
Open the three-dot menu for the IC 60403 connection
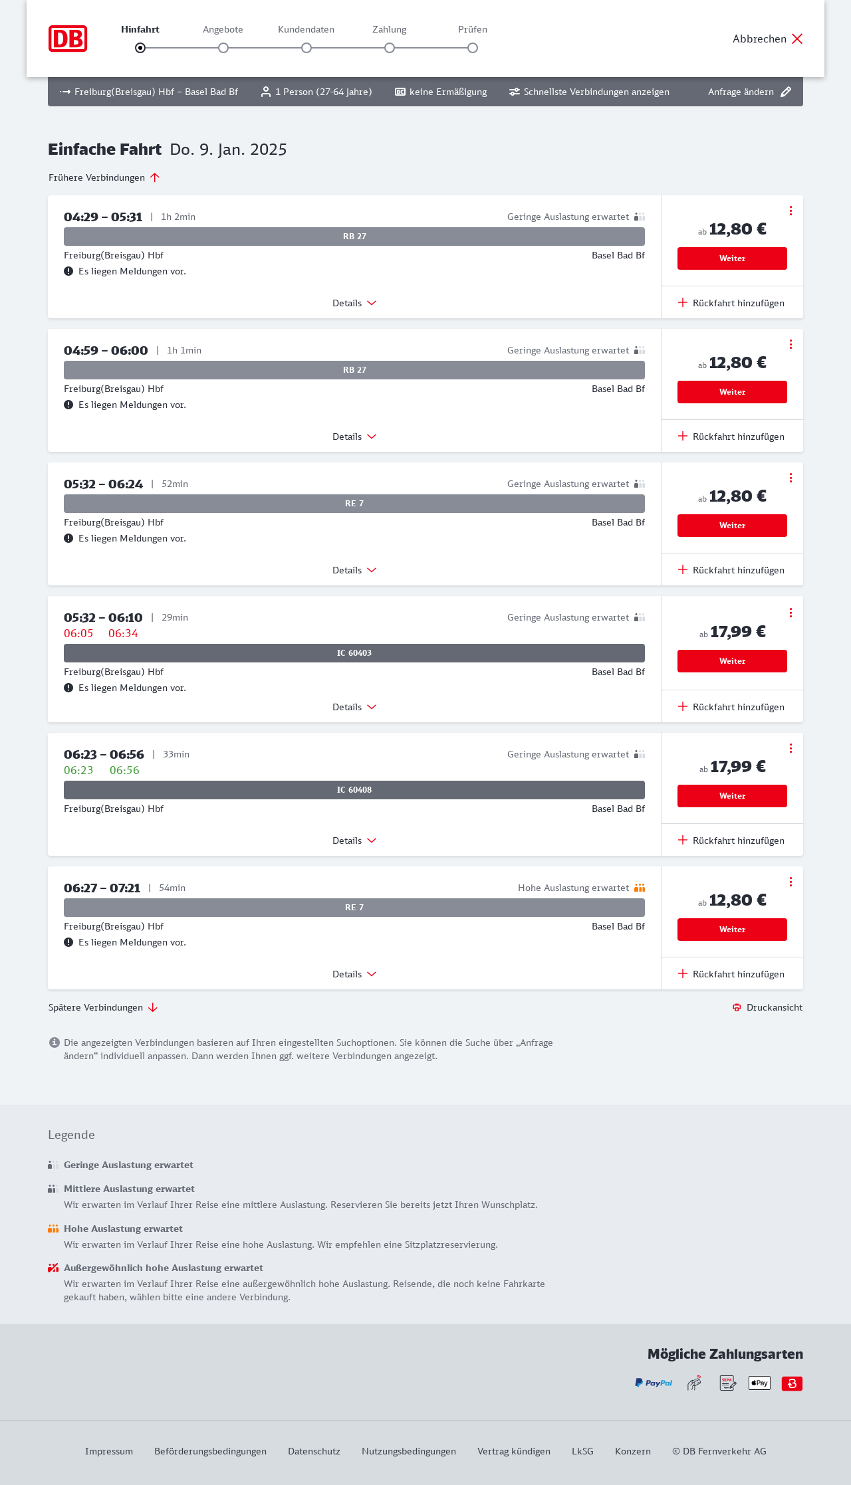point(790,613)
